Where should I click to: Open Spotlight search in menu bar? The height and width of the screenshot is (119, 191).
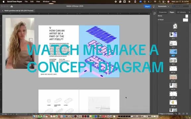pos(159,2)
